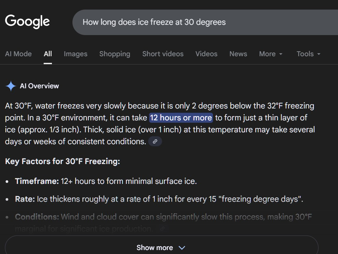Switch to the Short videos tab
Viewport: 338px width, 254px height.
163,54
